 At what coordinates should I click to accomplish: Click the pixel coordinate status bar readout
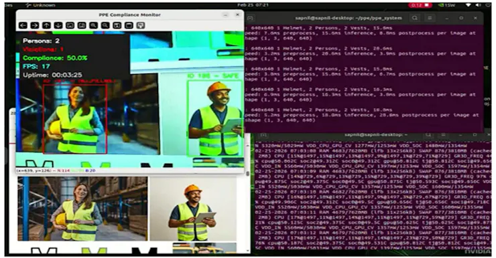(56, 170)
